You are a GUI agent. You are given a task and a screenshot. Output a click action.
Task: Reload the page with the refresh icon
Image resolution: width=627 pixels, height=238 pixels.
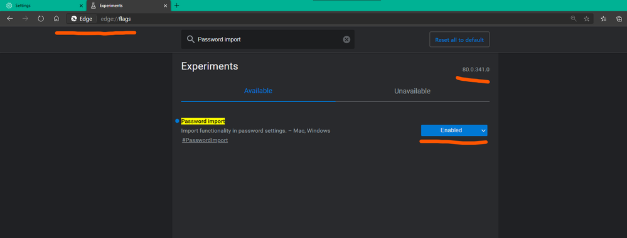41,18
